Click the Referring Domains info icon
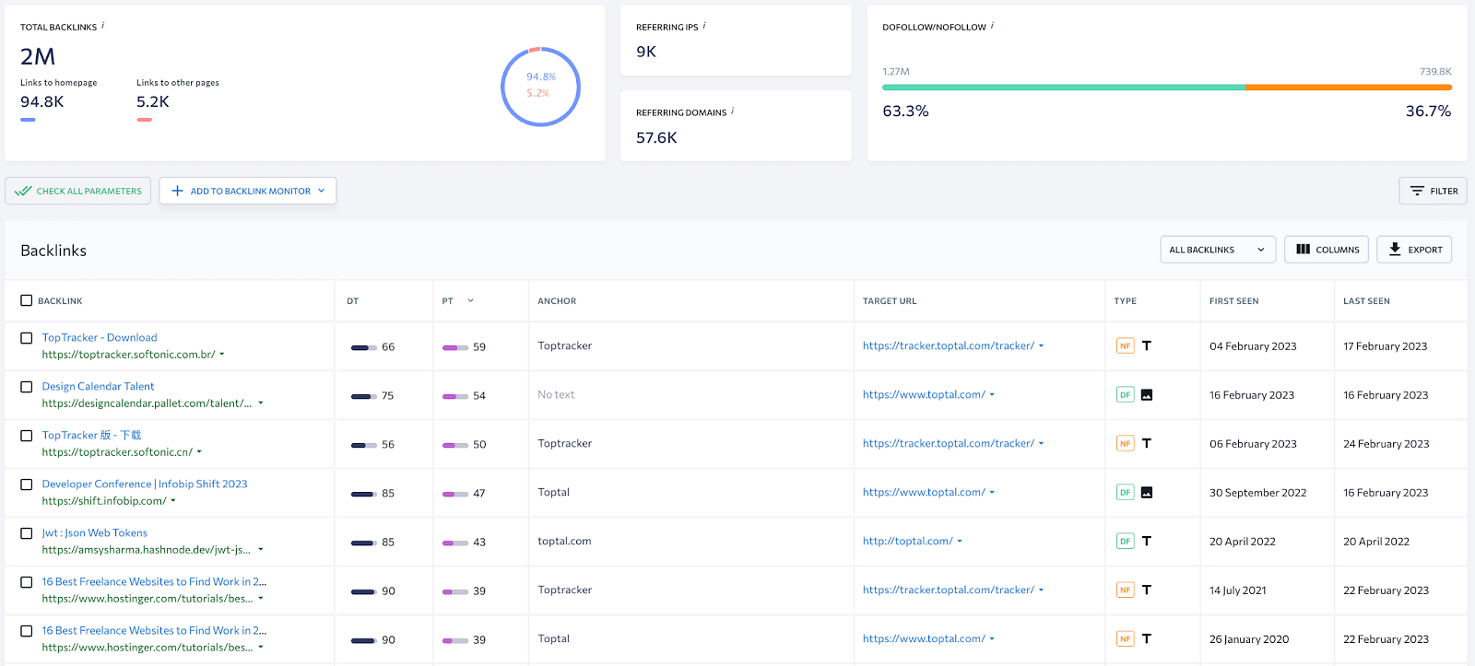The width and height of the screenshot is (1475, 666). click(x=732, y=111)
